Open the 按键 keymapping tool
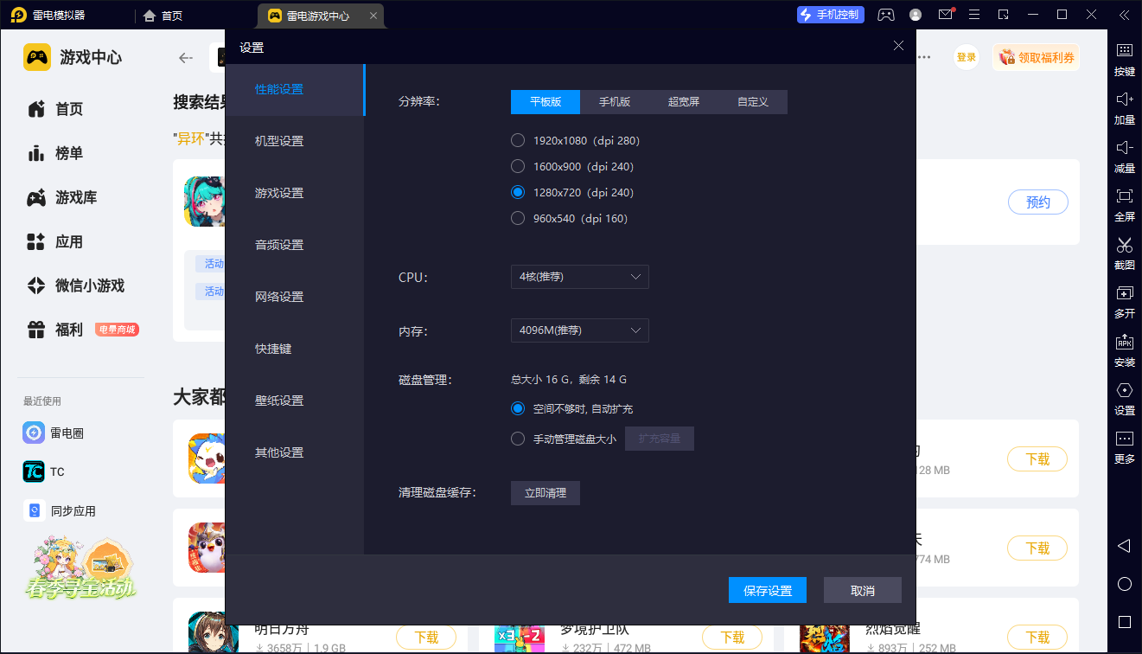Screen dimensions: 1142x654 (x=1124, y=60)
